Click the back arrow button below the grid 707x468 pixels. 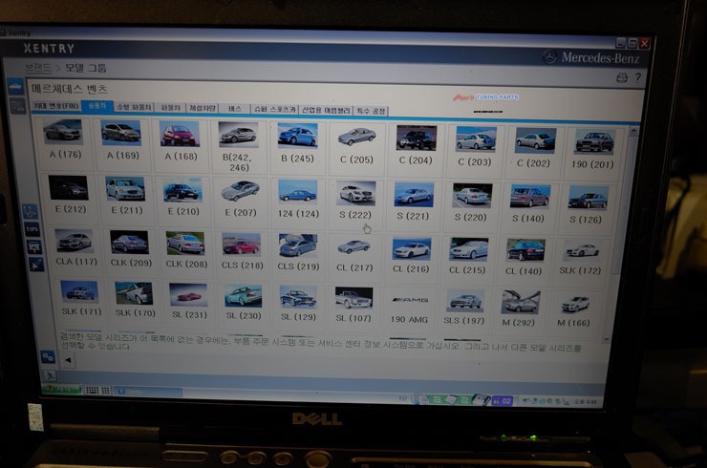click(x=68, y=360)
